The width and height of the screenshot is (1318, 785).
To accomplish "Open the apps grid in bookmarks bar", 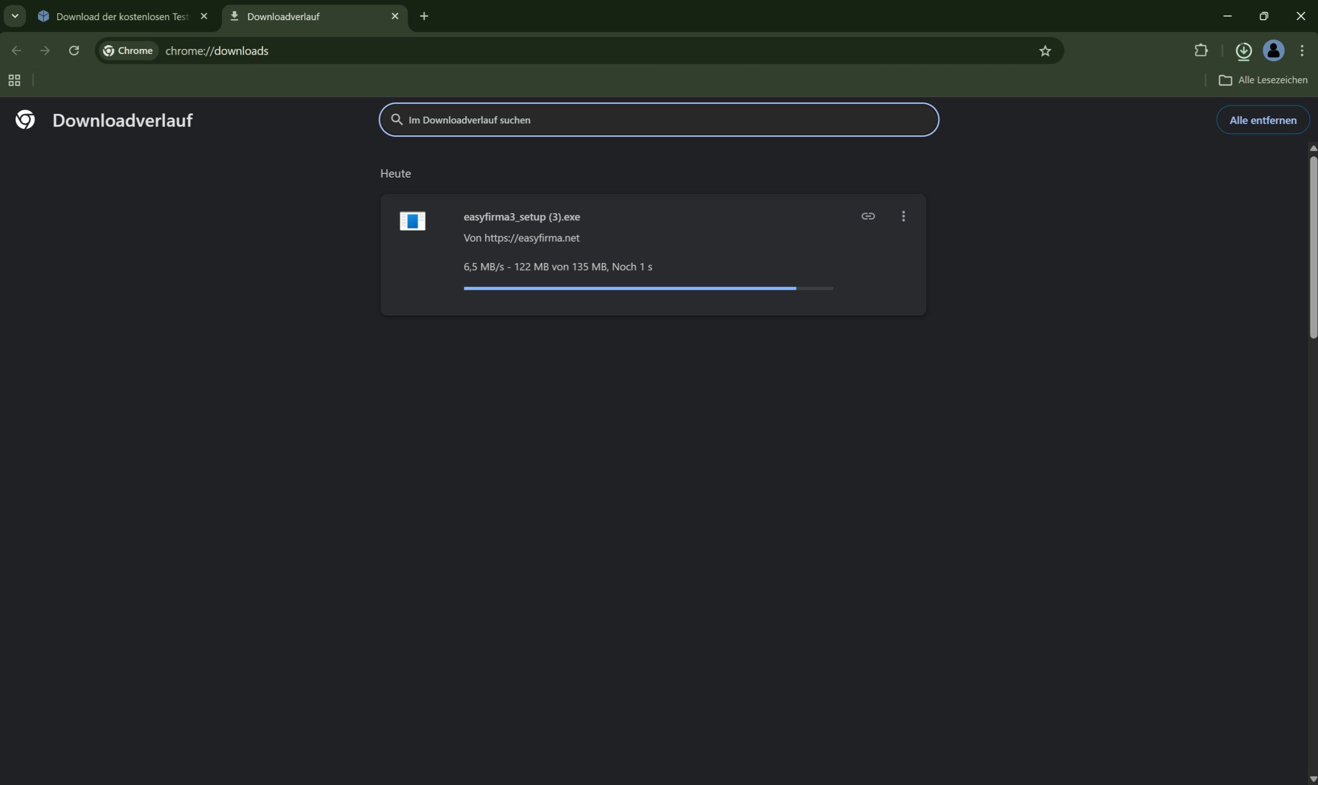I will point(14,80).
